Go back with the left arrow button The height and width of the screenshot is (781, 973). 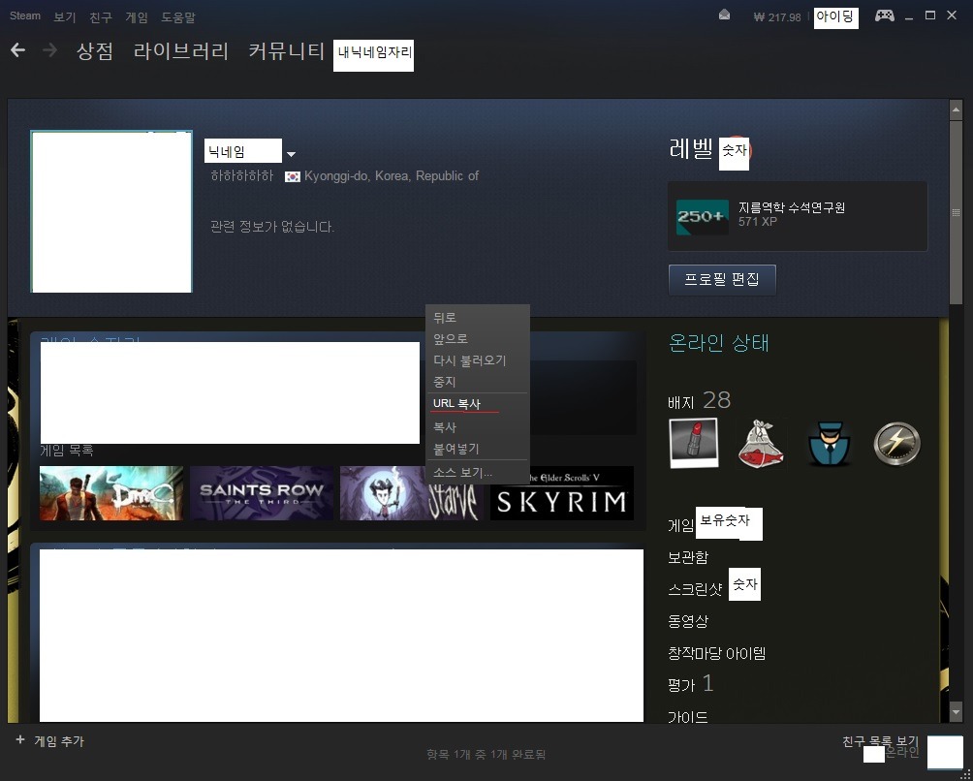pos(18,49)
